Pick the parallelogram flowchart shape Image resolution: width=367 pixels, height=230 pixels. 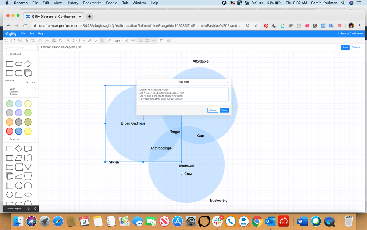click(x=19, y=158)
